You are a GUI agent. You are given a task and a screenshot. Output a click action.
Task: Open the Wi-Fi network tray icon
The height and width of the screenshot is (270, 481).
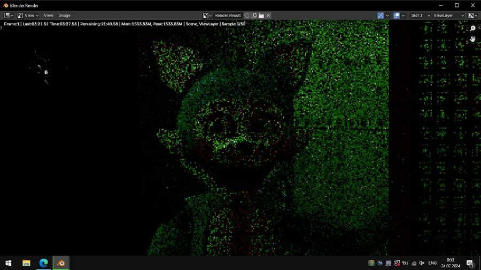[x=414, y=263]
